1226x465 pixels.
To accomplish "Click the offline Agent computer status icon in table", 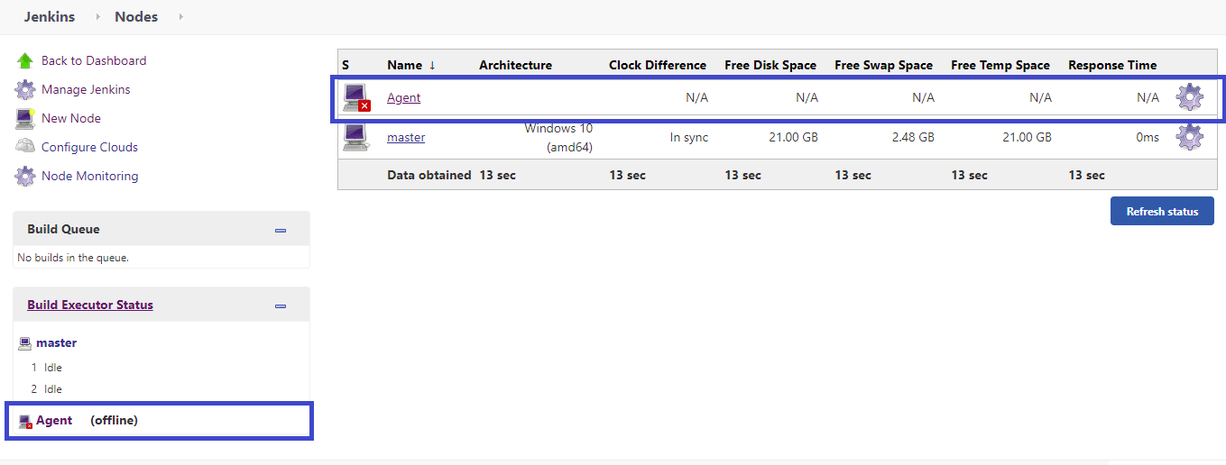I will (356, 97).
